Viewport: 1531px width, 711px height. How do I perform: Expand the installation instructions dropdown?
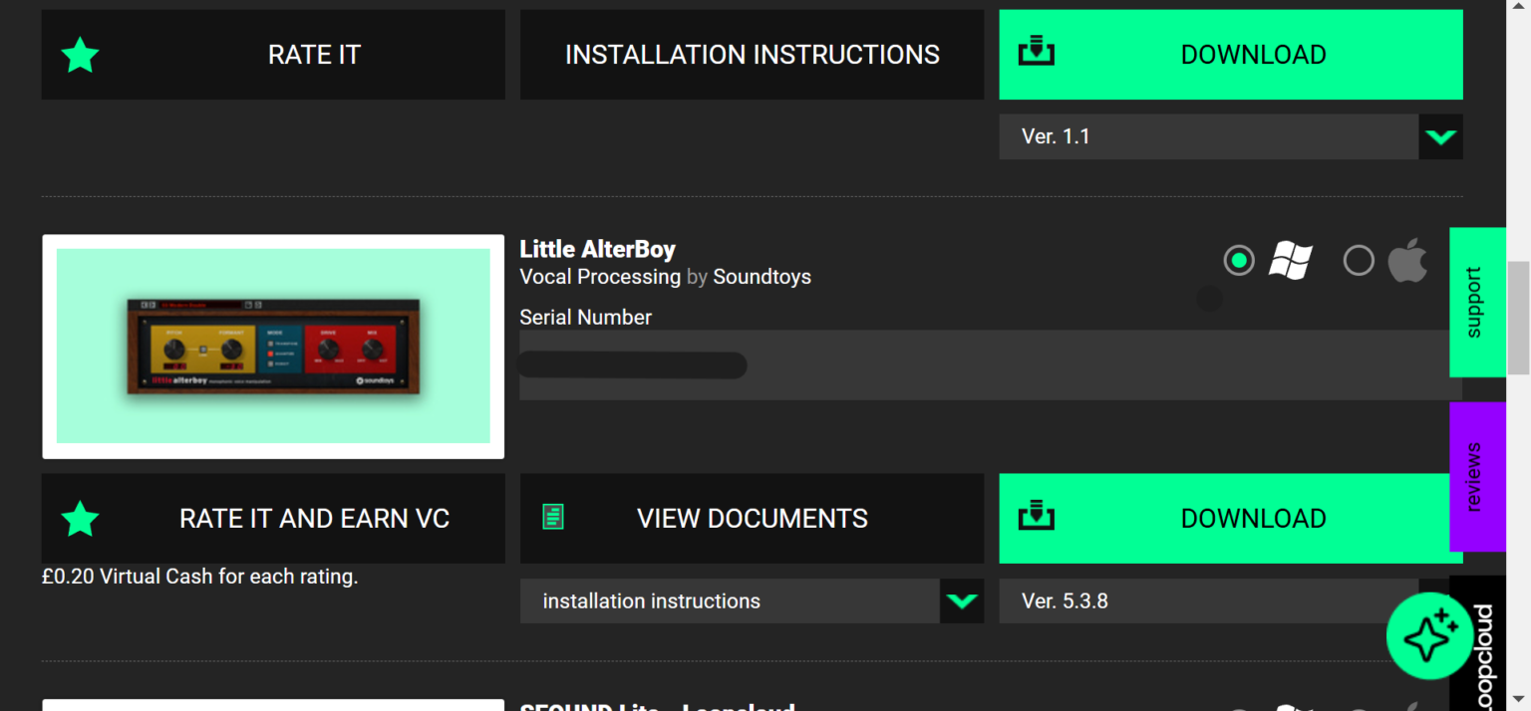(961, 601)
